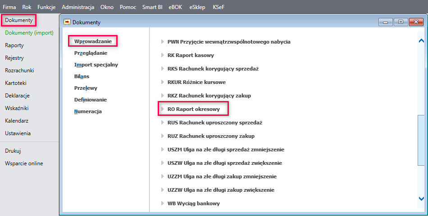
Task: Select Przelewy option
Action: (86, 88)
